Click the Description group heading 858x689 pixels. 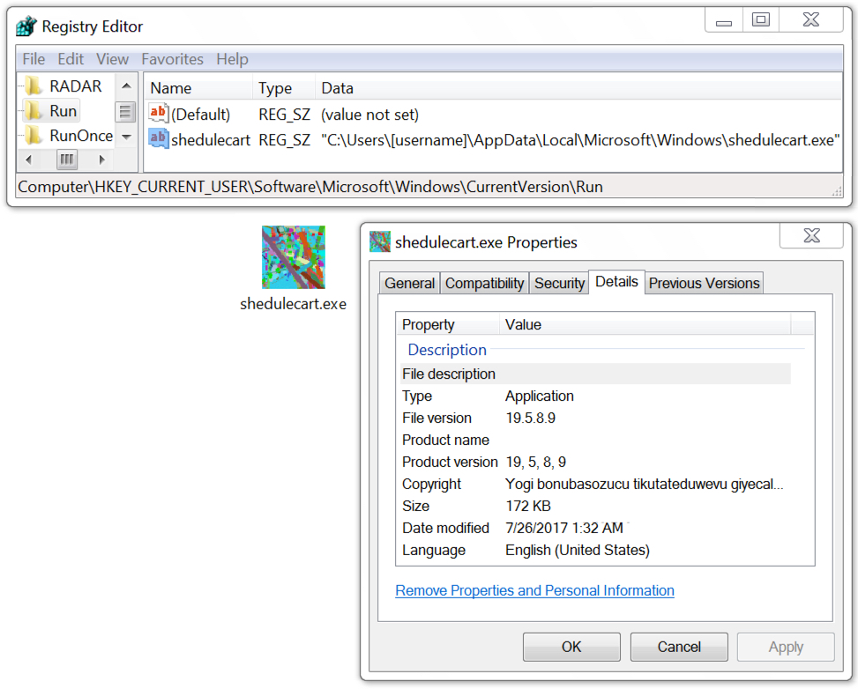click(x=447, y=350)
